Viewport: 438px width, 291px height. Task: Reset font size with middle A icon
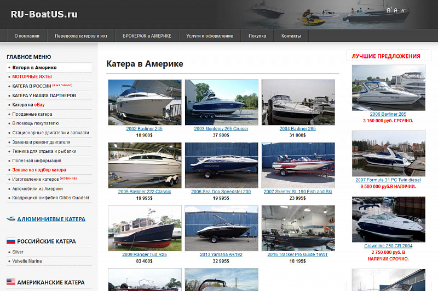[x=395, y=10]
